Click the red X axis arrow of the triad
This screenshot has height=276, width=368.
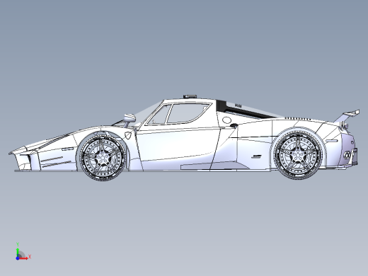24,258
